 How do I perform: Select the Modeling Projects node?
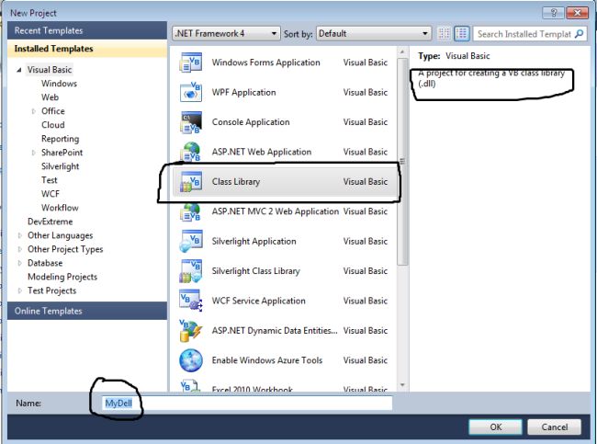pyautogui.click(x=62, y=277)
